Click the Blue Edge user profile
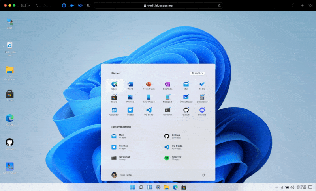Viewport: 316px width, 191px height. pyautogui.click(x=122, y=175)
